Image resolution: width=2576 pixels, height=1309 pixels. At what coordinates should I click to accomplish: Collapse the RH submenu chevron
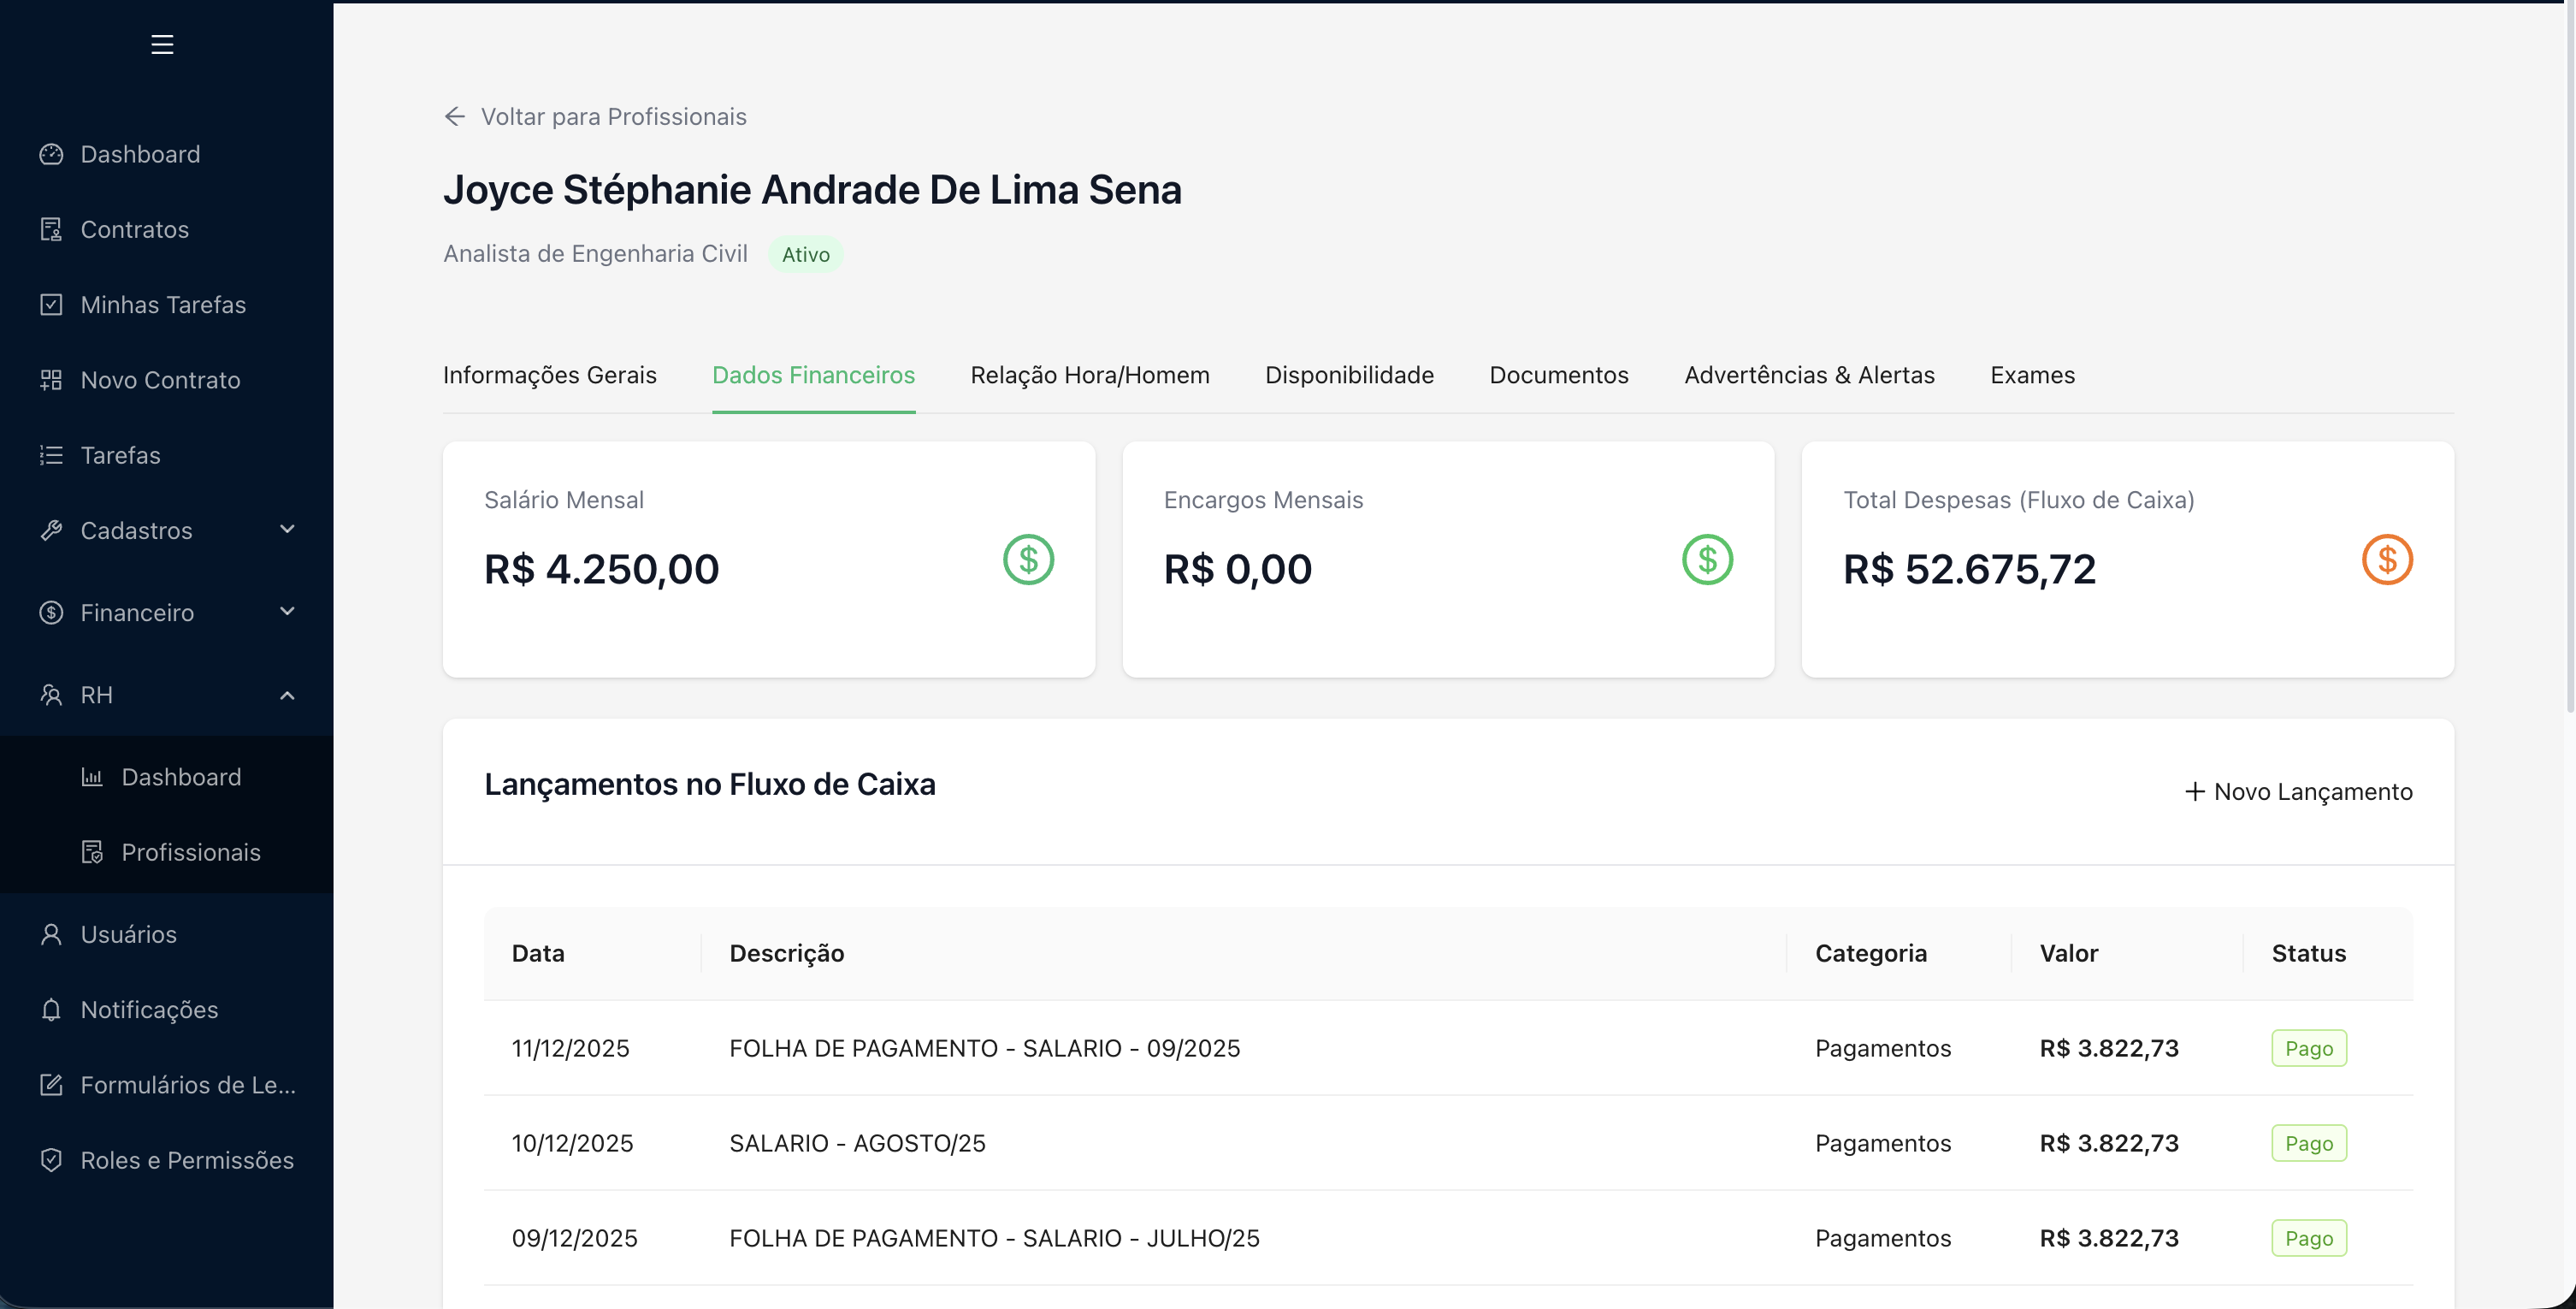(x=287, y=695)
